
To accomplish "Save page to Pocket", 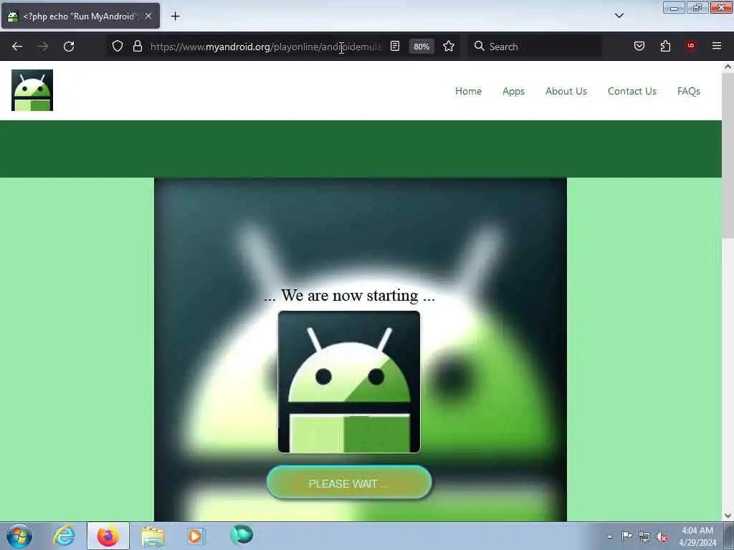I will (639, 46).
